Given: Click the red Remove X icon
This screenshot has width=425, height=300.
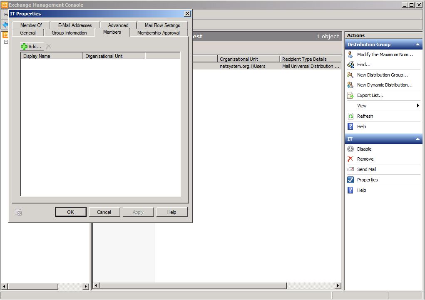Looking at the screenshot, I should click(x=350, y=159).
